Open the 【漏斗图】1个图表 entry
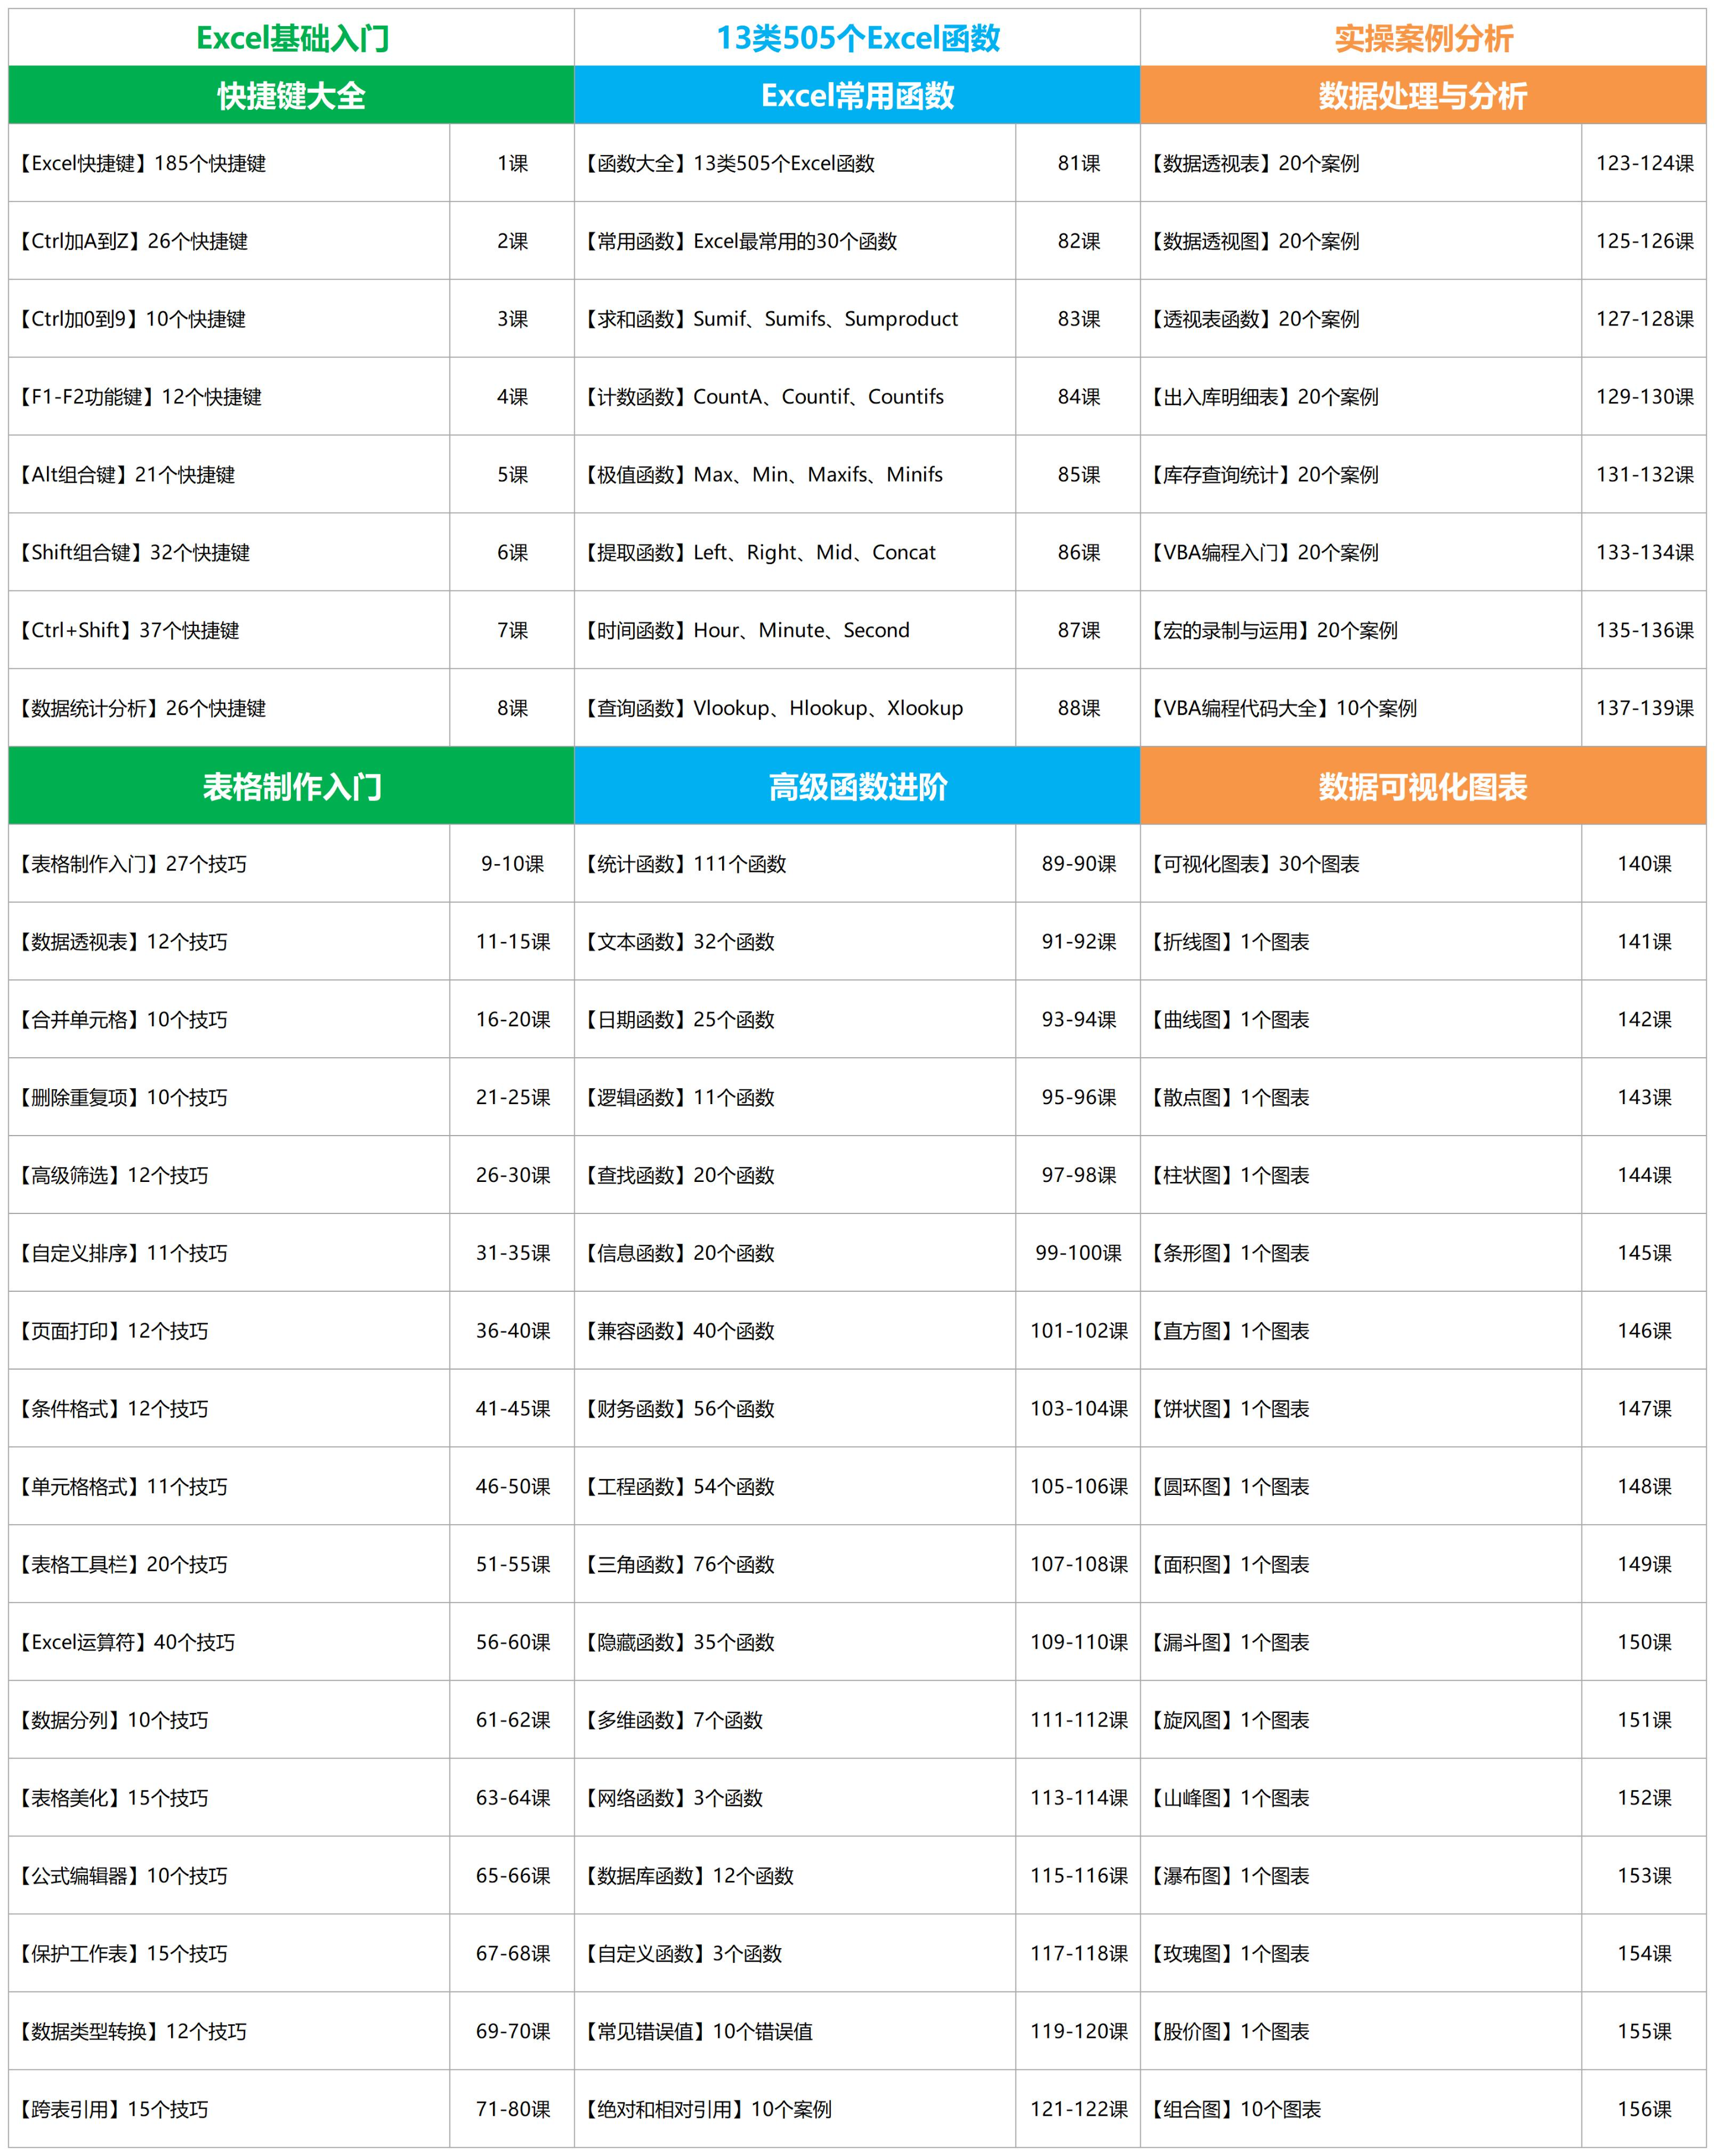The height and width of the screenshot is (2156, 1715). pyautogui.click(x=1230, y=1642)
